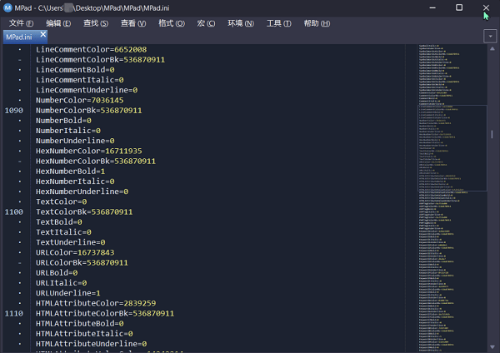Click the line HTMLAttributeColorBk=536870911
500x353 pixels.
(105, 314)
